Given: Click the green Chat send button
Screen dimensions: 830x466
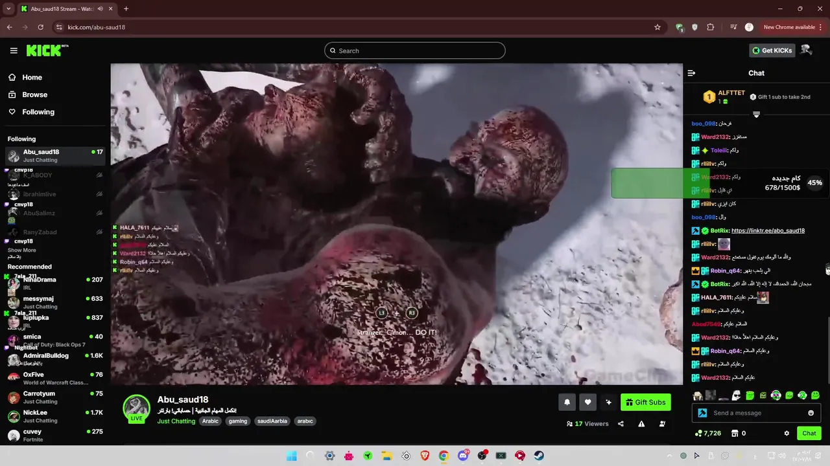Looking at the screenshot, I should (x=809, y=433).
